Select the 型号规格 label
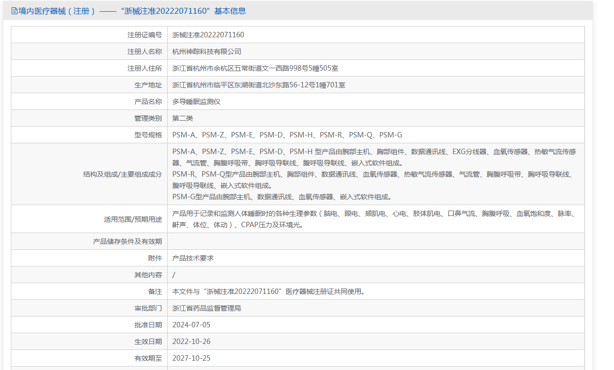 (148, 135)
